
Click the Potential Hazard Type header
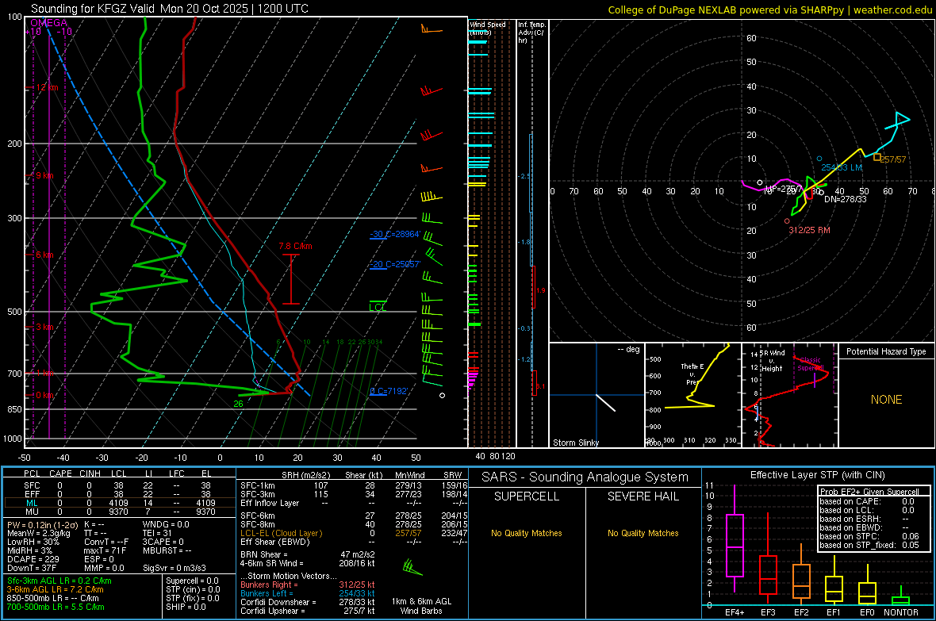pyautogui.click(x=886, y=351)
